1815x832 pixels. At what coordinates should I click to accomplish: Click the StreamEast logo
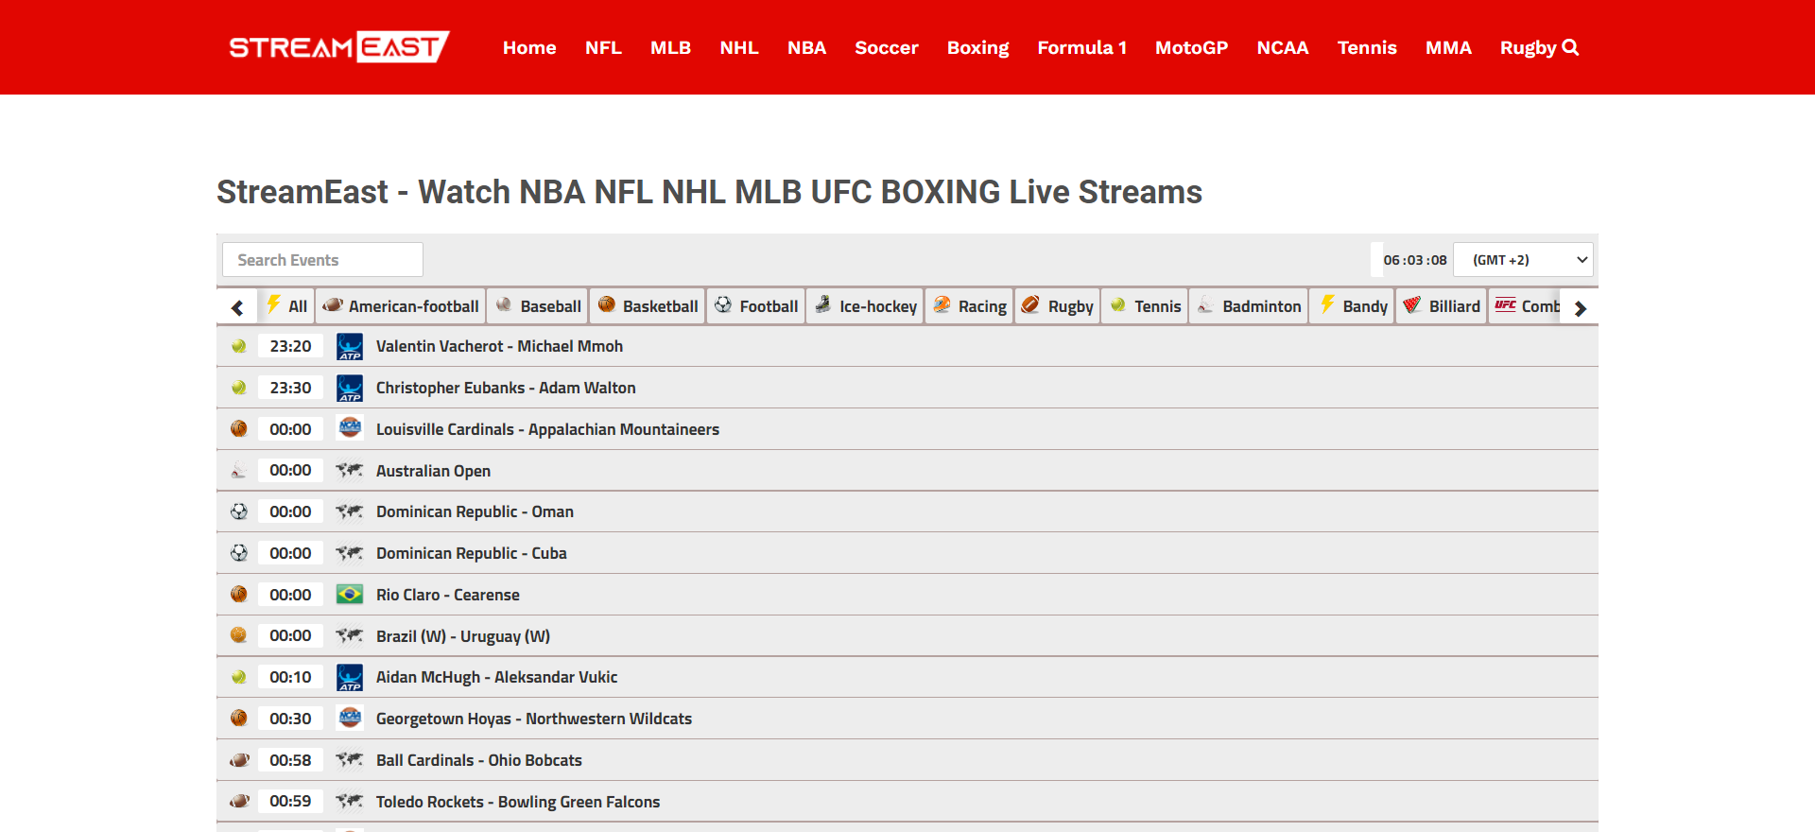338,47
